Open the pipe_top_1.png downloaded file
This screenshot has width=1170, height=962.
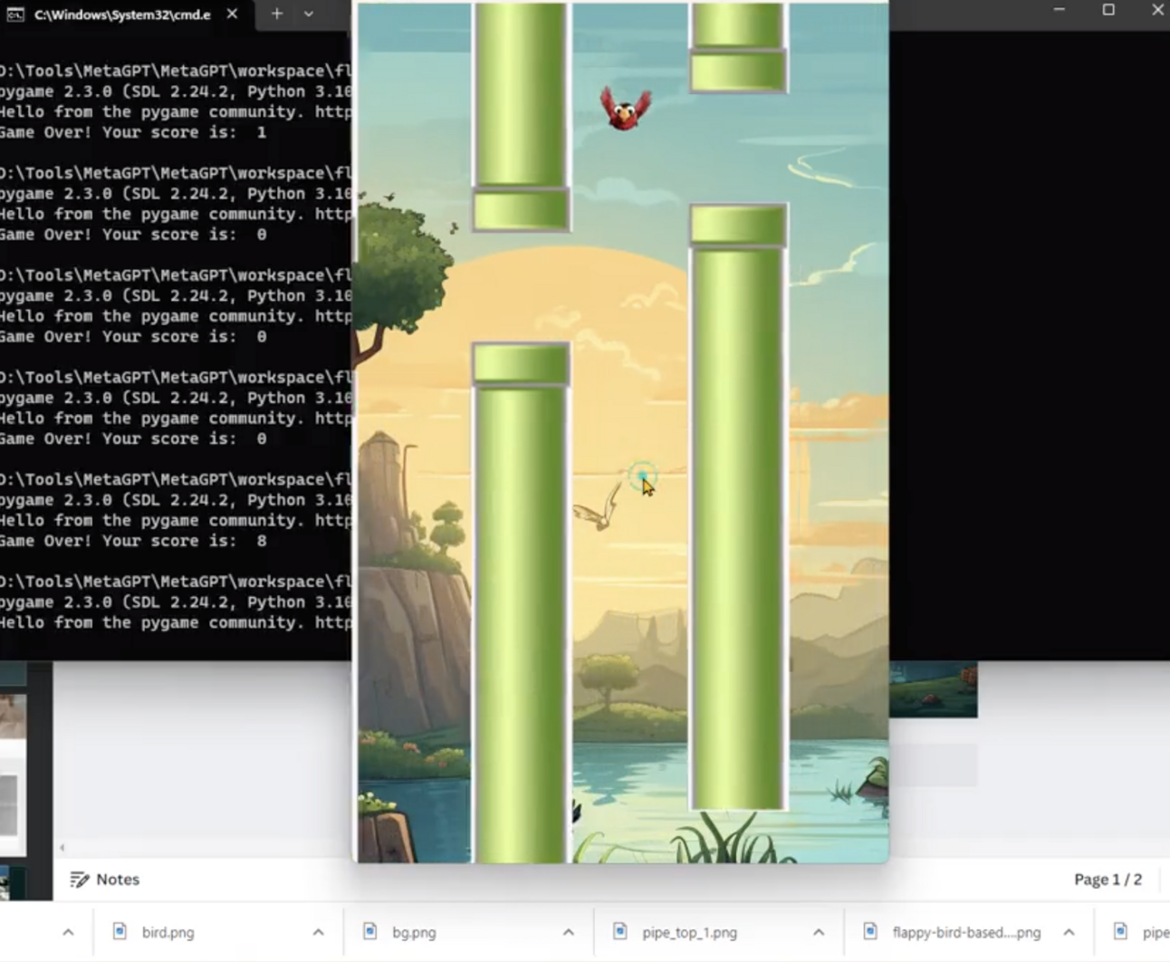point(689,932)
